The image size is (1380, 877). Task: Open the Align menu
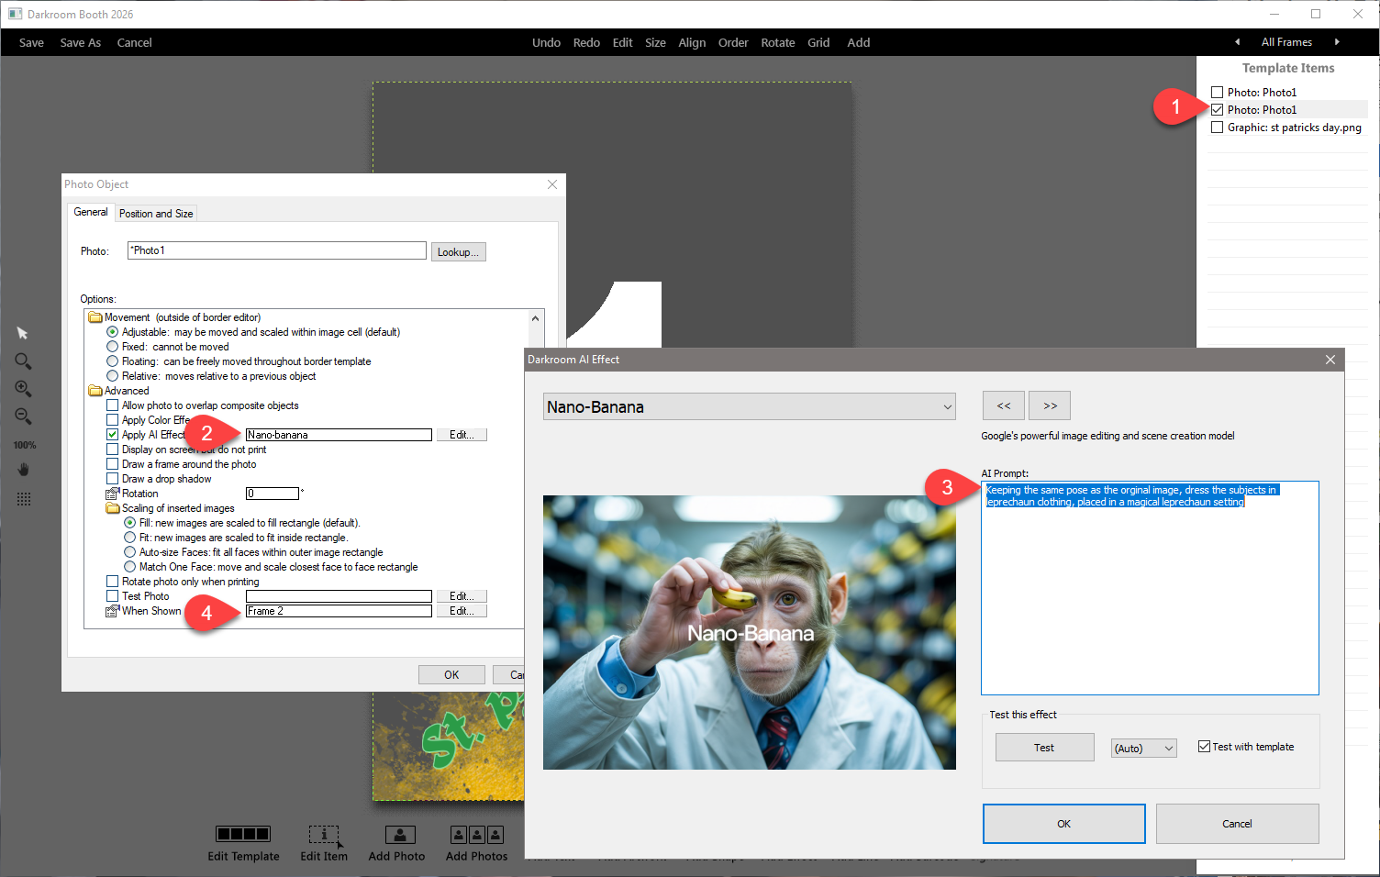(x=692, y=42)
